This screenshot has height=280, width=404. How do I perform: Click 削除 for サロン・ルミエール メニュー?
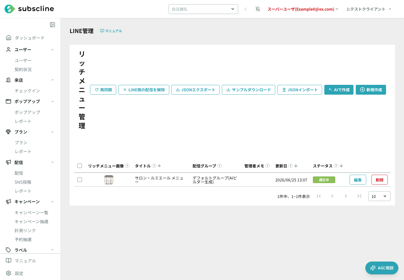point(380,180)
